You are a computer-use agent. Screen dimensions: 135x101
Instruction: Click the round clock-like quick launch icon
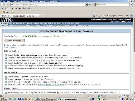click(x=32, y=99)
